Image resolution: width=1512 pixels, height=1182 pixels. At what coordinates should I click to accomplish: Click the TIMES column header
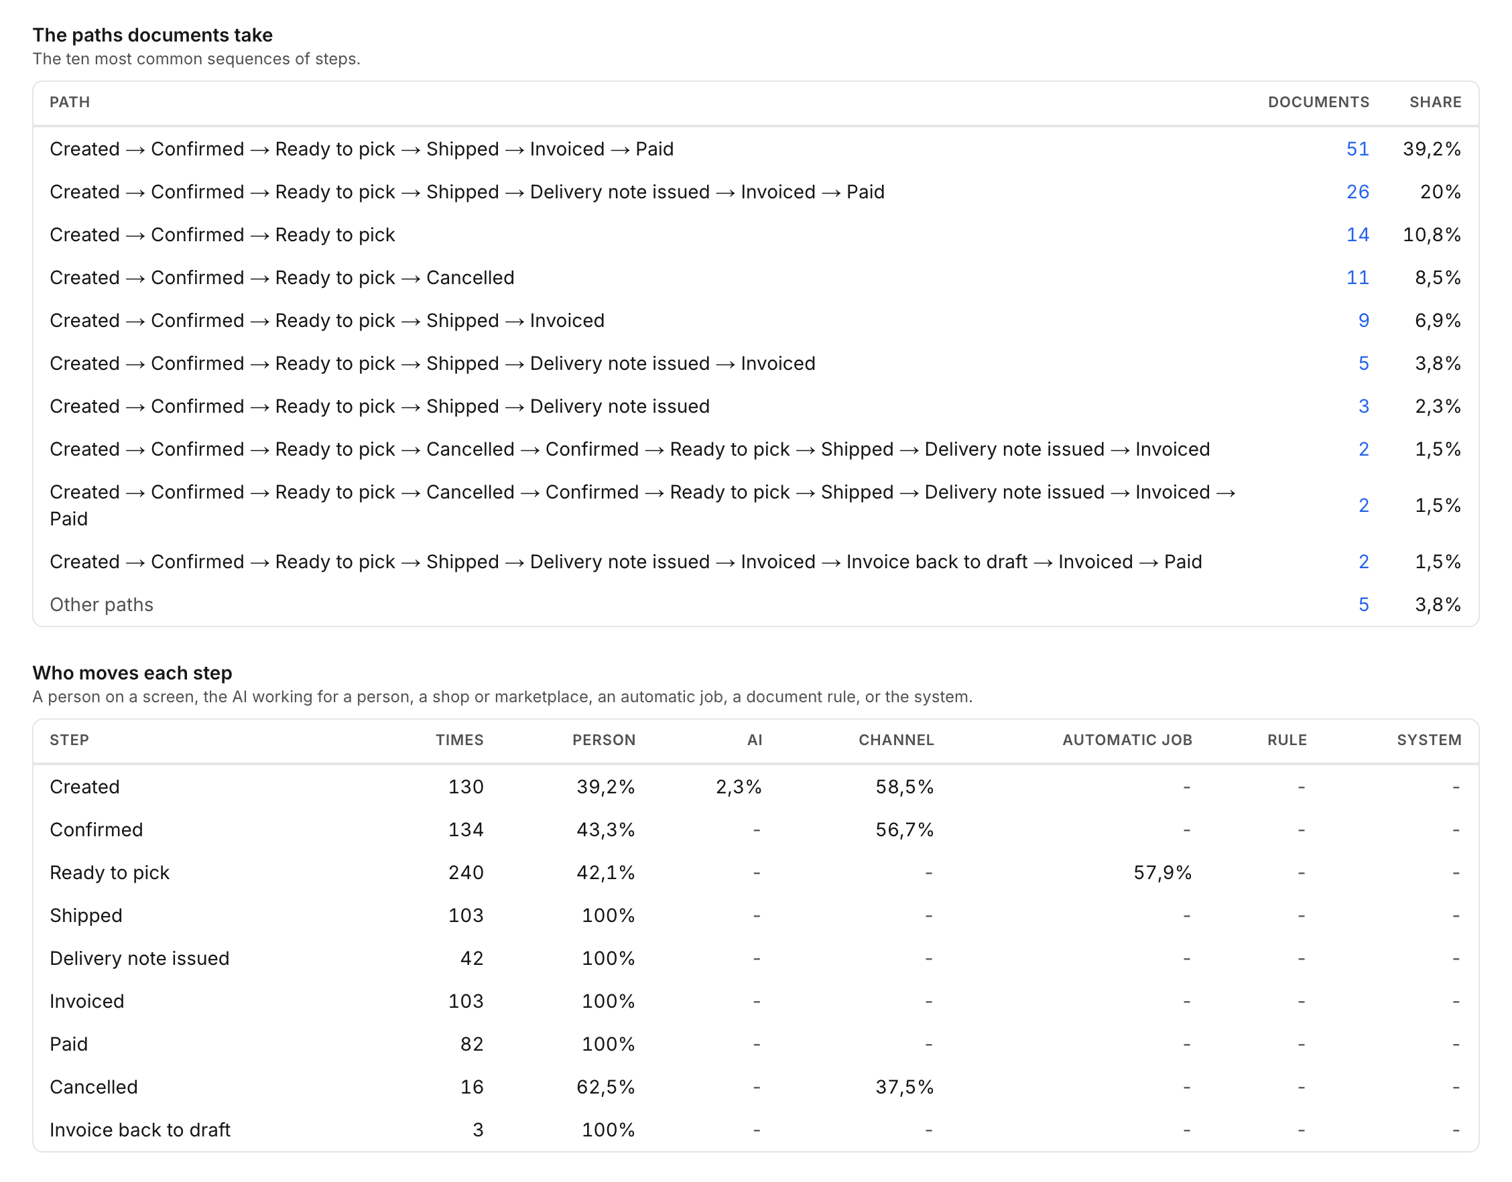coord(459,740)
